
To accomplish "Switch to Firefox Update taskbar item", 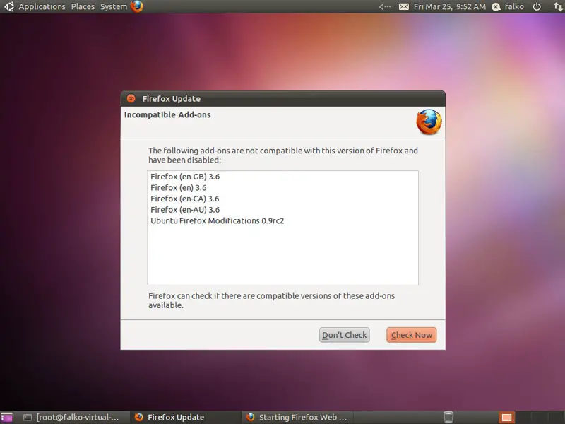I will pos(184,417).
